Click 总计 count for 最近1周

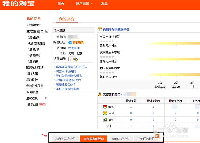(131, 126)
